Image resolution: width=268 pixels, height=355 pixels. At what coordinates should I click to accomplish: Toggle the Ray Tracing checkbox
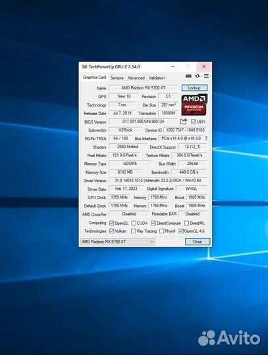coord(134,231)
